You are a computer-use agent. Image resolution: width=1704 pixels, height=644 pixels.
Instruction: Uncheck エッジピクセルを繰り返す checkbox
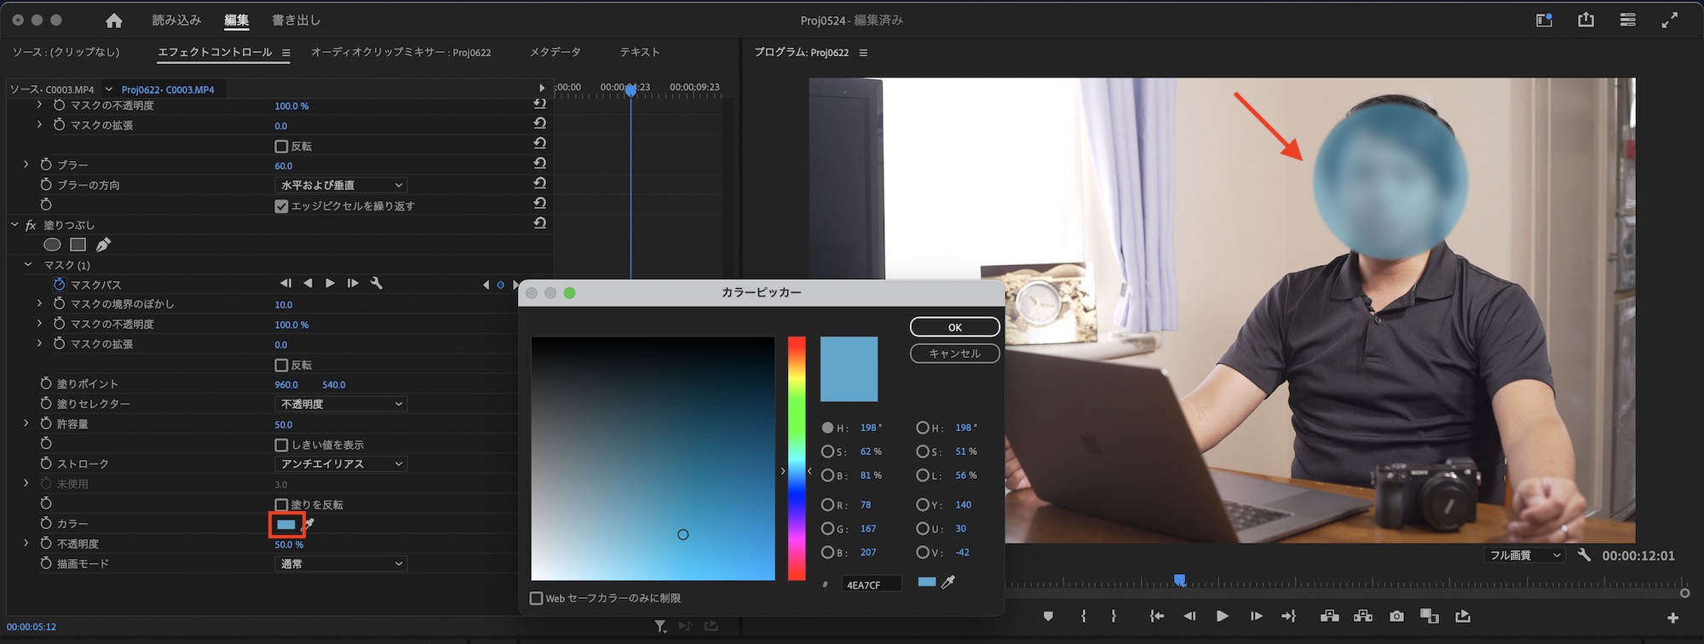[x=281, y=206]
